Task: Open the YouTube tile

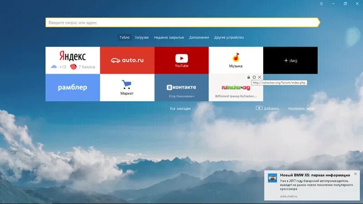Action: tap(181, 60)
